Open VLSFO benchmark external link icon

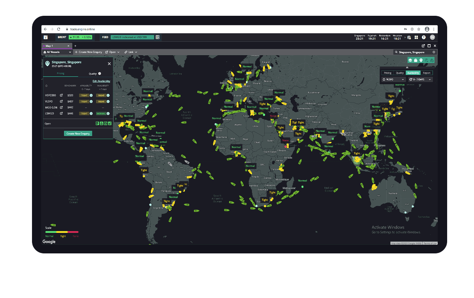click(x=61, y=101)
